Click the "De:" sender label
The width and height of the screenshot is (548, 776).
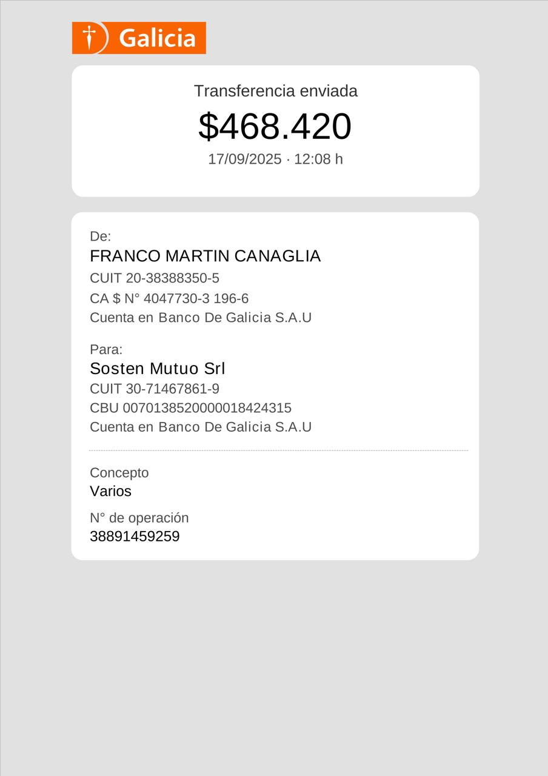[x=101, y=236]
